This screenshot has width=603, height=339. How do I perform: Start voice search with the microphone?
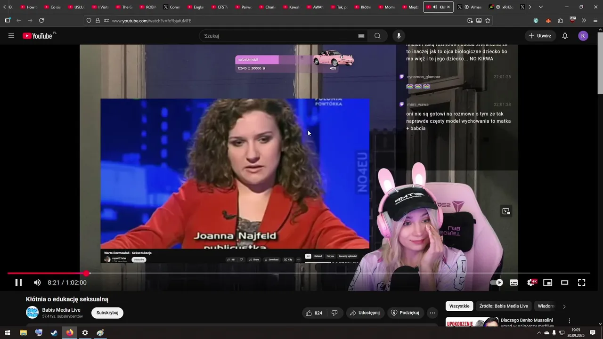pos(399,36)
